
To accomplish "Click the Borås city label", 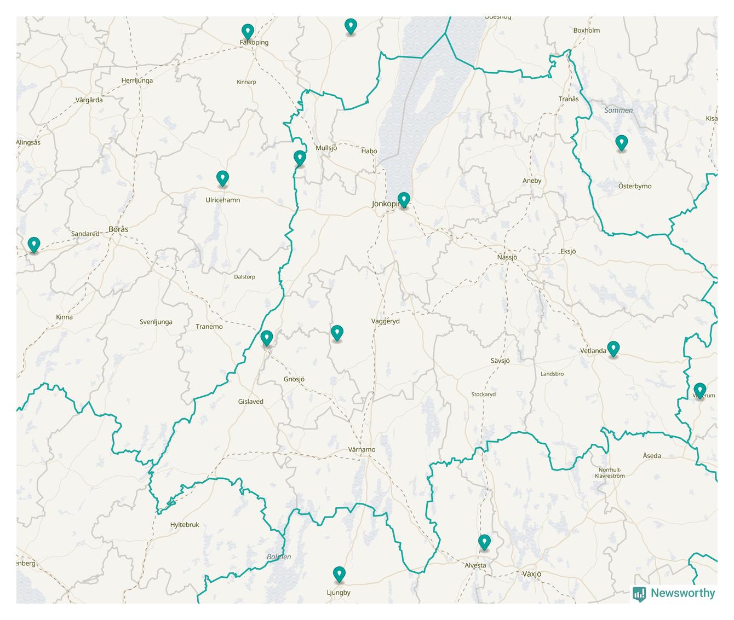I will (x=118, y=229).
